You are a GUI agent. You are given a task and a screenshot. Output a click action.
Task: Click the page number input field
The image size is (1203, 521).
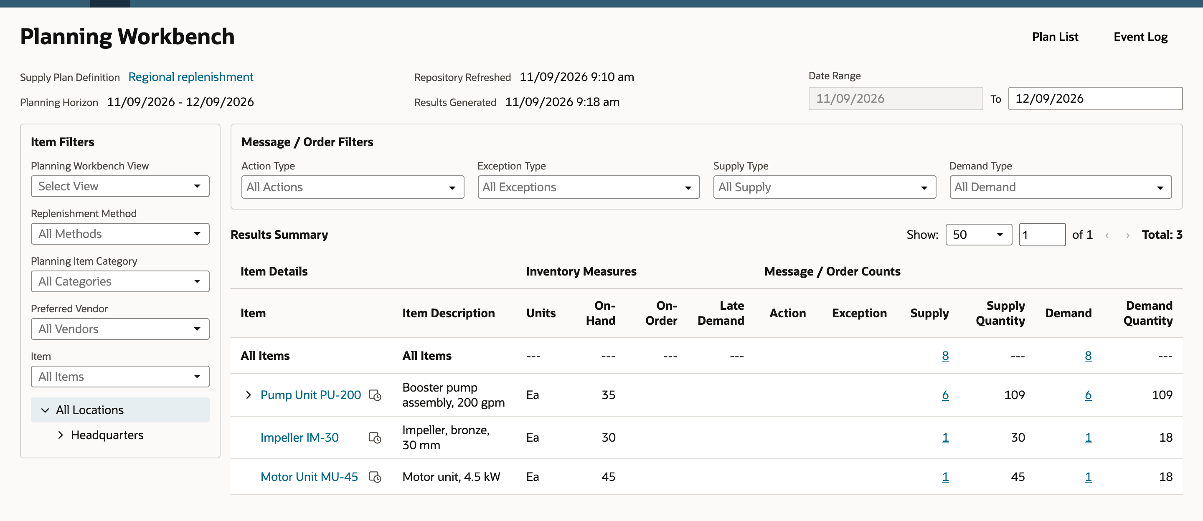point(1042,235)
